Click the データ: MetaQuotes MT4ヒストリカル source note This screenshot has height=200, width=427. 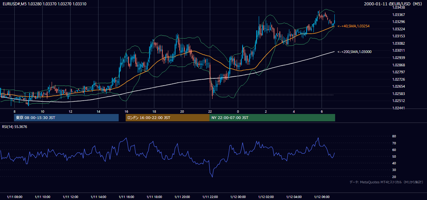pos(386,182)
